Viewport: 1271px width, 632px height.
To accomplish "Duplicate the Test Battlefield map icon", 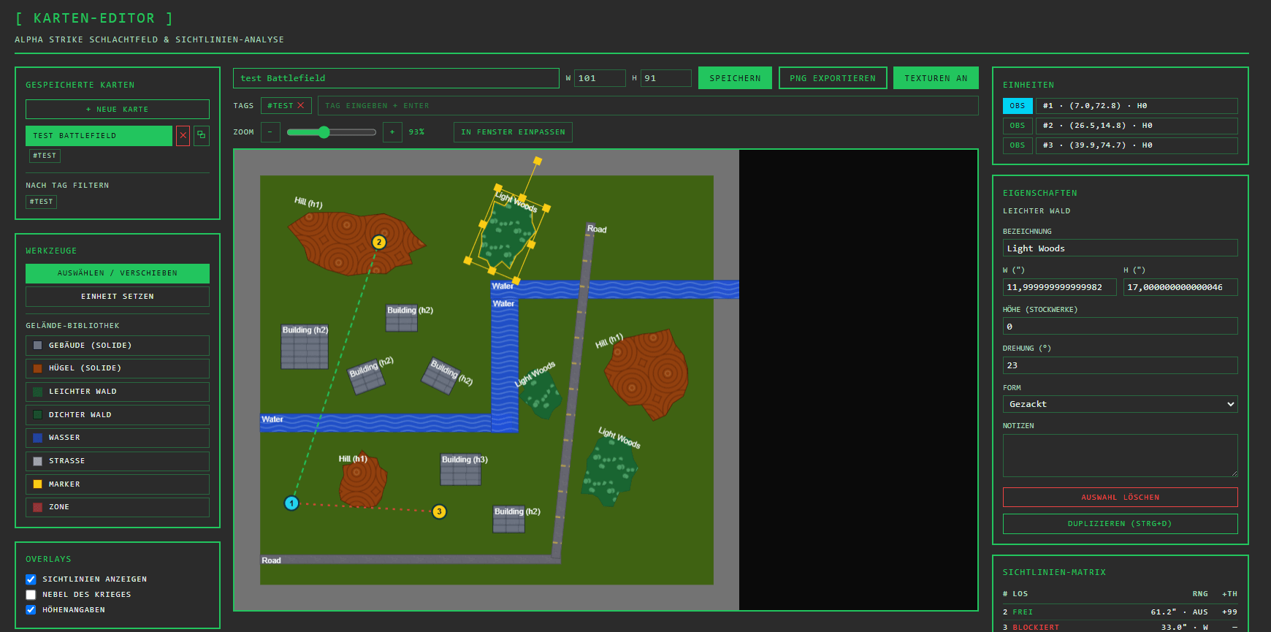I will (202, 136).
